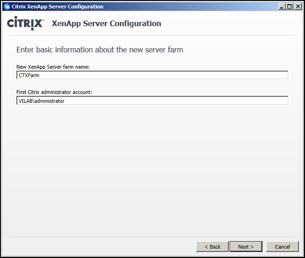Proceed with the Next button
305x258 pixels.
pyautogui.click(x=246, y=247)
